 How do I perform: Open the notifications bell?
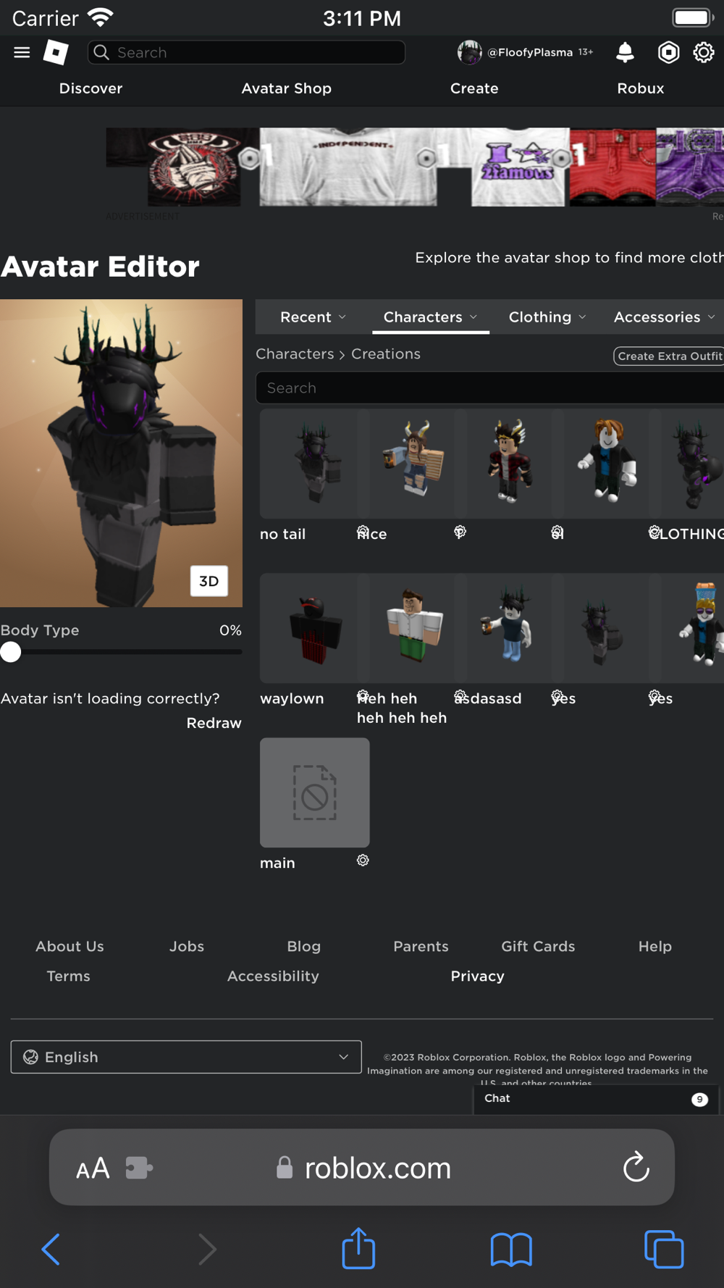click(x=625, y=52)
